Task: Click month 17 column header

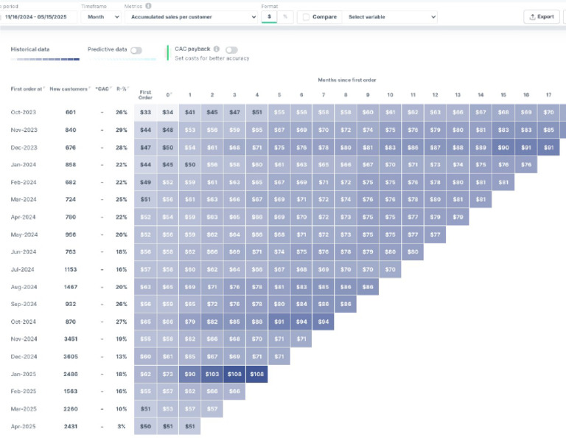Action: click(548, 94)
